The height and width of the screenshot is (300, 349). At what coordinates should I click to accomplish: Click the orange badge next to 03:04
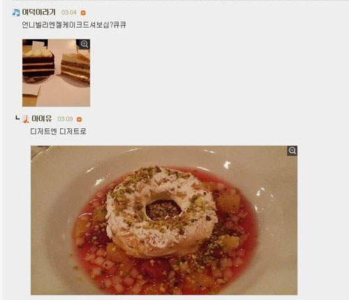pos(83,13)
